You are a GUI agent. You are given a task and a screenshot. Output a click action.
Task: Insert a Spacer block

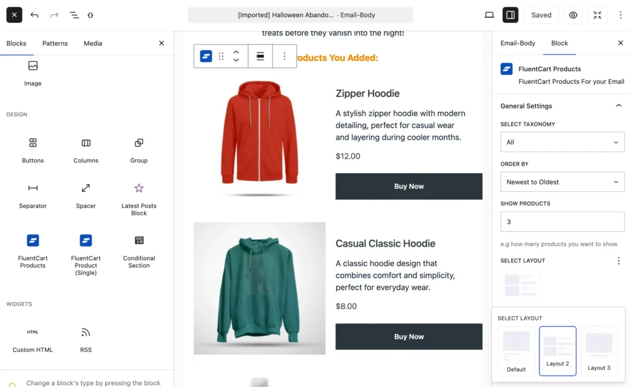click(x=86, y=194)
